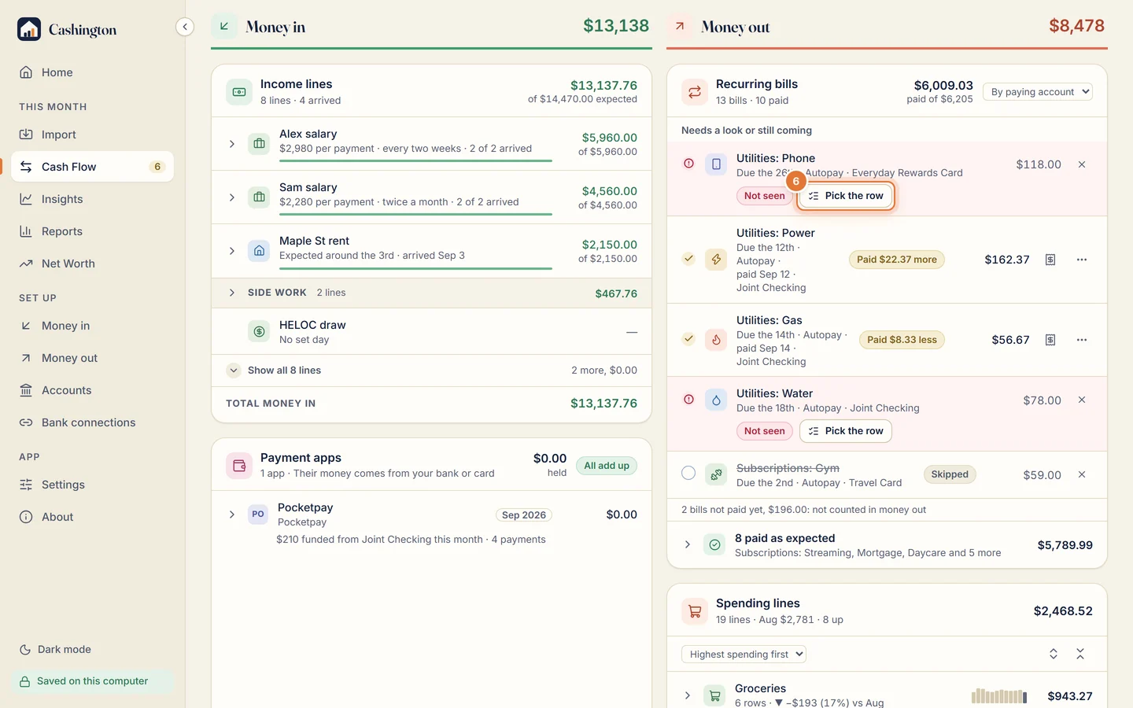Tick the circle for Subscriptions: Gym
Screen dimensions: 1133x708
(x=688, y=473)
